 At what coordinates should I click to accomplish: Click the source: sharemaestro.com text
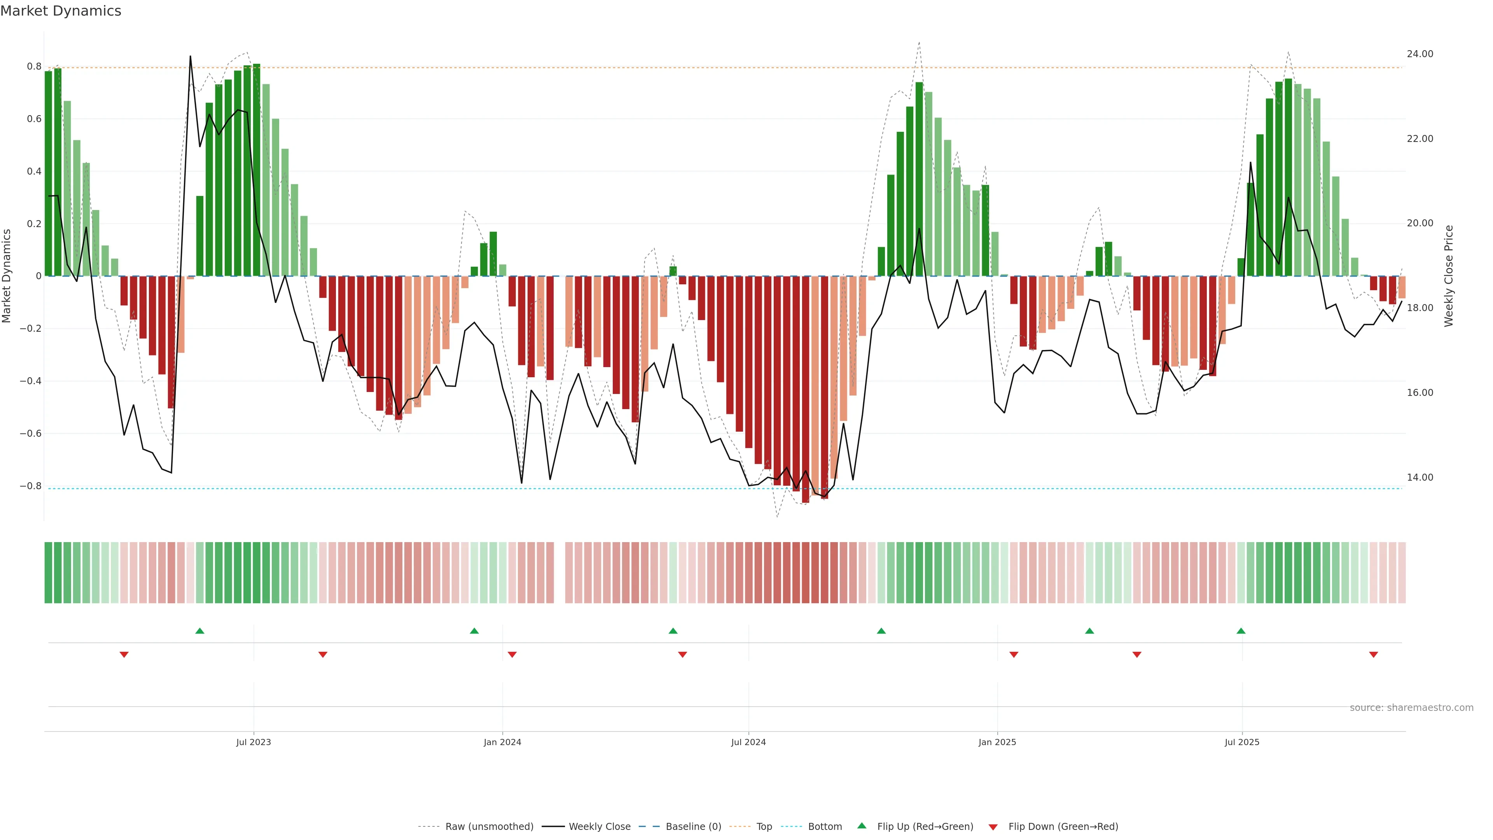point(1411,707)
